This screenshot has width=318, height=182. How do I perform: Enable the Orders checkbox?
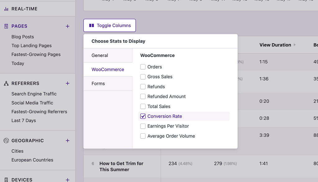pyautogui.click(x=143, y=67)
